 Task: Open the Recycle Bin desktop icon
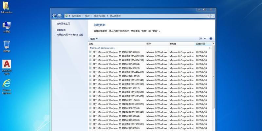(7, 47)
